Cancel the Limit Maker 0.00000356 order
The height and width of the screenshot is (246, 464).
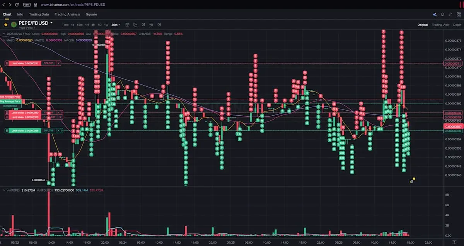(x=58, y=131)
